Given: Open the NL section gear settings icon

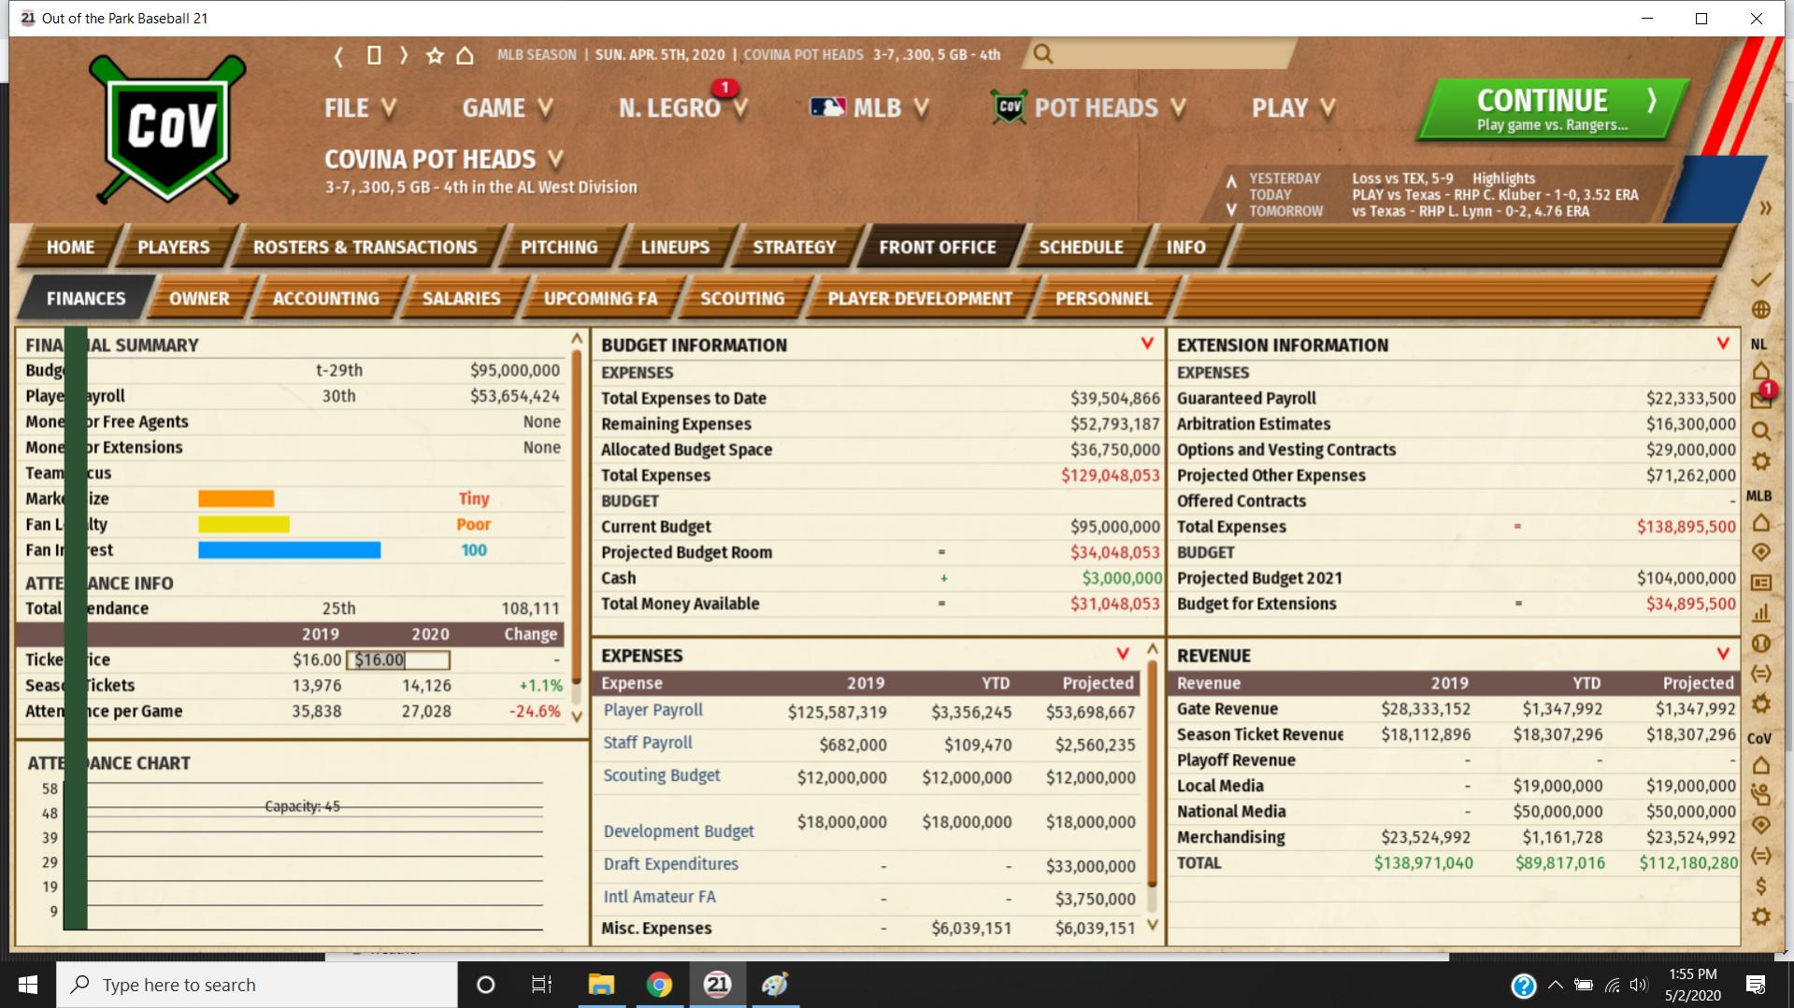Looking at the screenshot, I should 1760,461.
